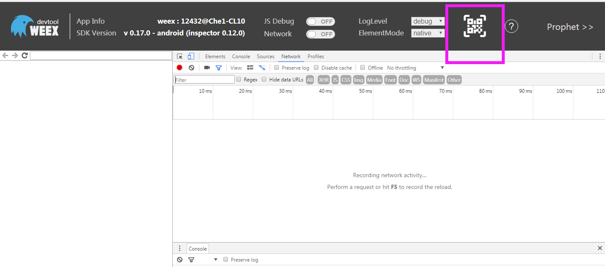Toggle the device mode icon
The width and height of the screenshot is (605, 267).
(191, 56)
